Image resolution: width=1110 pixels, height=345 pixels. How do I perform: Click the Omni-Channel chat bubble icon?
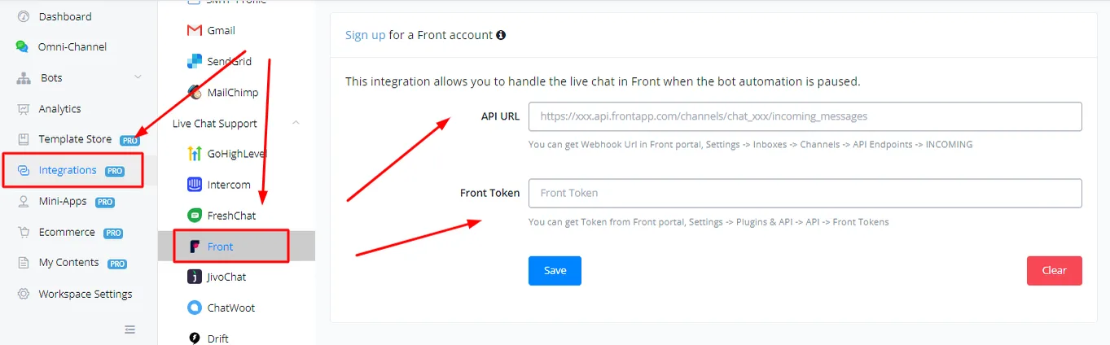tap(22, 46)
